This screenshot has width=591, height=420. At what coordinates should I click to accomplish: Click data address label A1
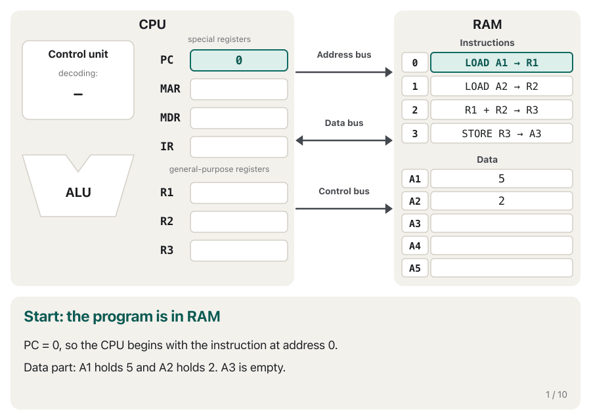pos(414,178)
